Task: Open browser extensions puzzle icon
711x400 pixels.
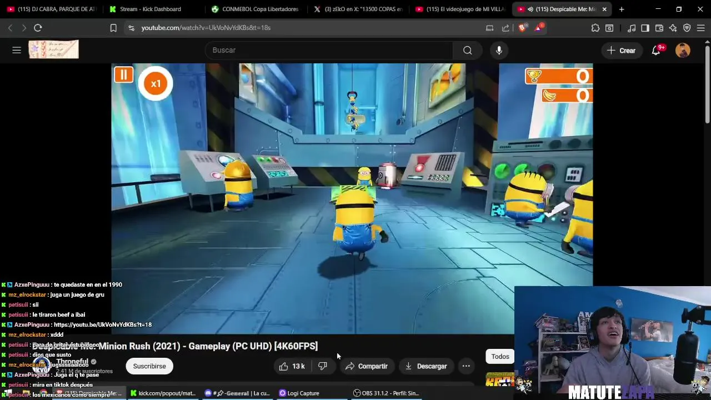Action: click(x=595, y=28)
